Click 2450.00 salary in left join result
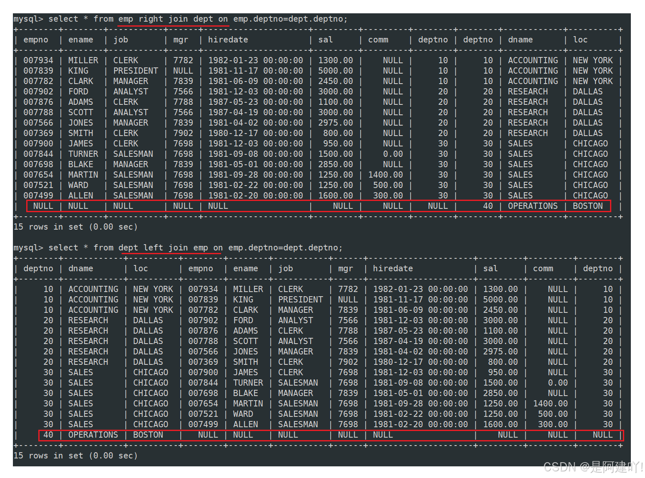The width and height of the screenshot is (645, 478). [501, 310]
